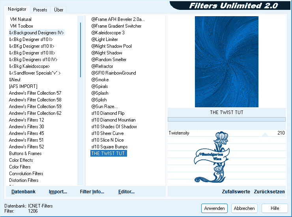Image resolution: width=292 pixels, height=217 pixels.
Task: Select &<Background Designers IV> category
Action: click(36, 33)
